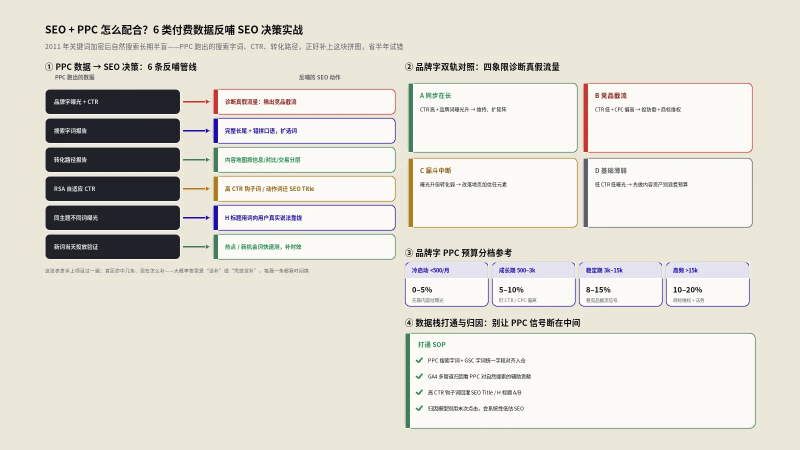This screenshot has width=800, height=450.
Task: Select budget tier 高频 >15k
Action: point(707,284)
